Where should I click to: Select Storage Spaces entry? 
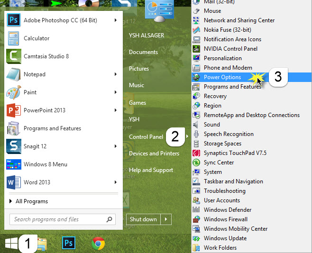222,144
